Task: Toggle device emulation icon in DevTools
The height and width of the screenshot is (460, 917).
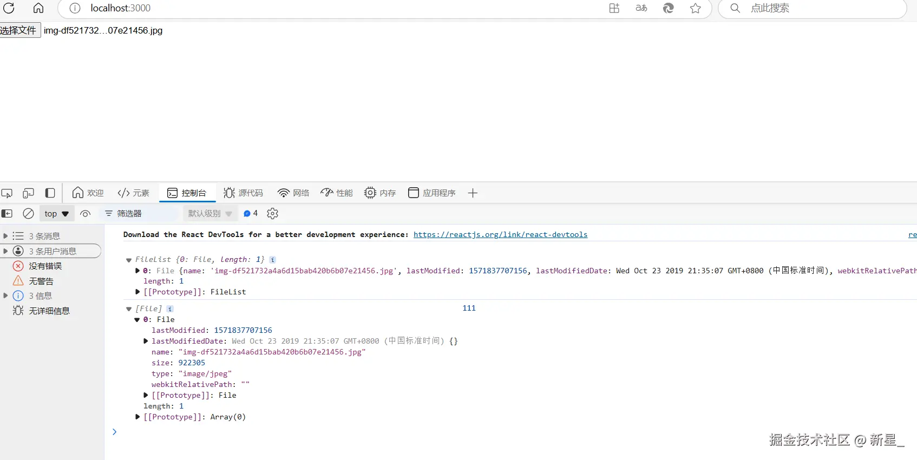Action: (x=29, y=193)
